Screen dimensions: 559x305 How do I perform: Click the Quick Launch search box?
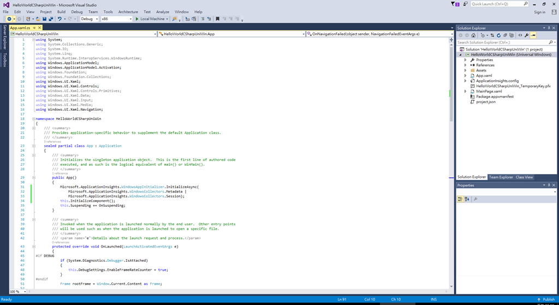click(499, 4)
